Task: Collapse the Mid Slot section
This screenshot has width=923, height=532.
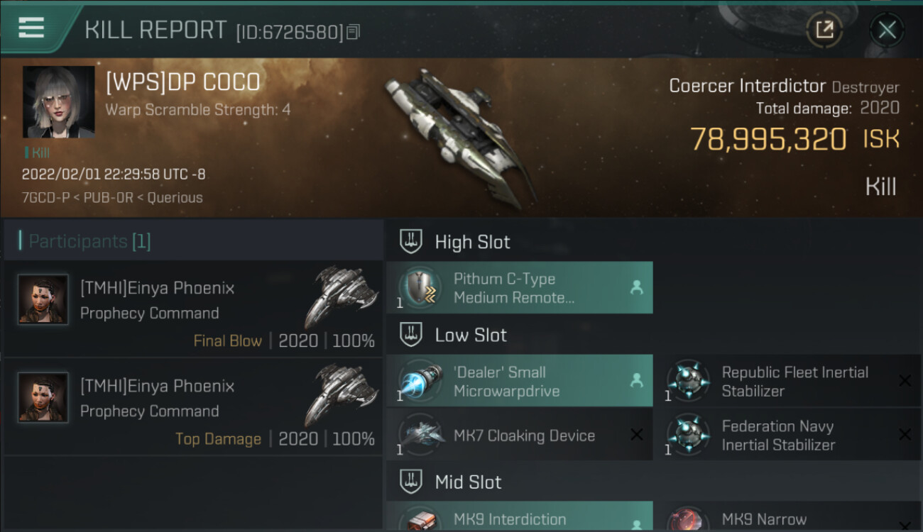Action: 411,482
